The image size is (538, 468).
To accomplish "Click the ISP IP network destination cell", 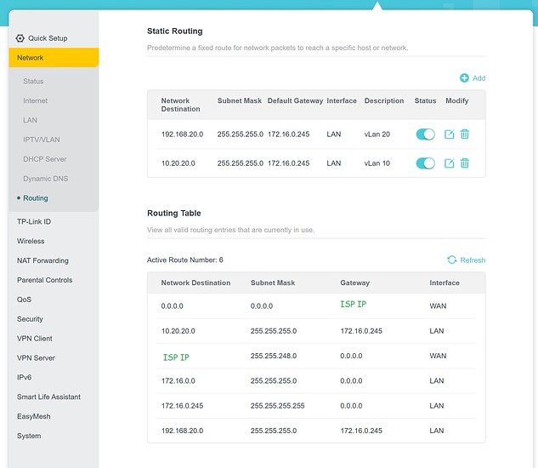I will pos(176,357).
